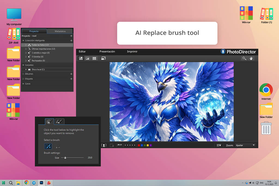Open the Folder (1) desktop icon
The height and width of the screenshot is (186, 279).
coord(266,16)
